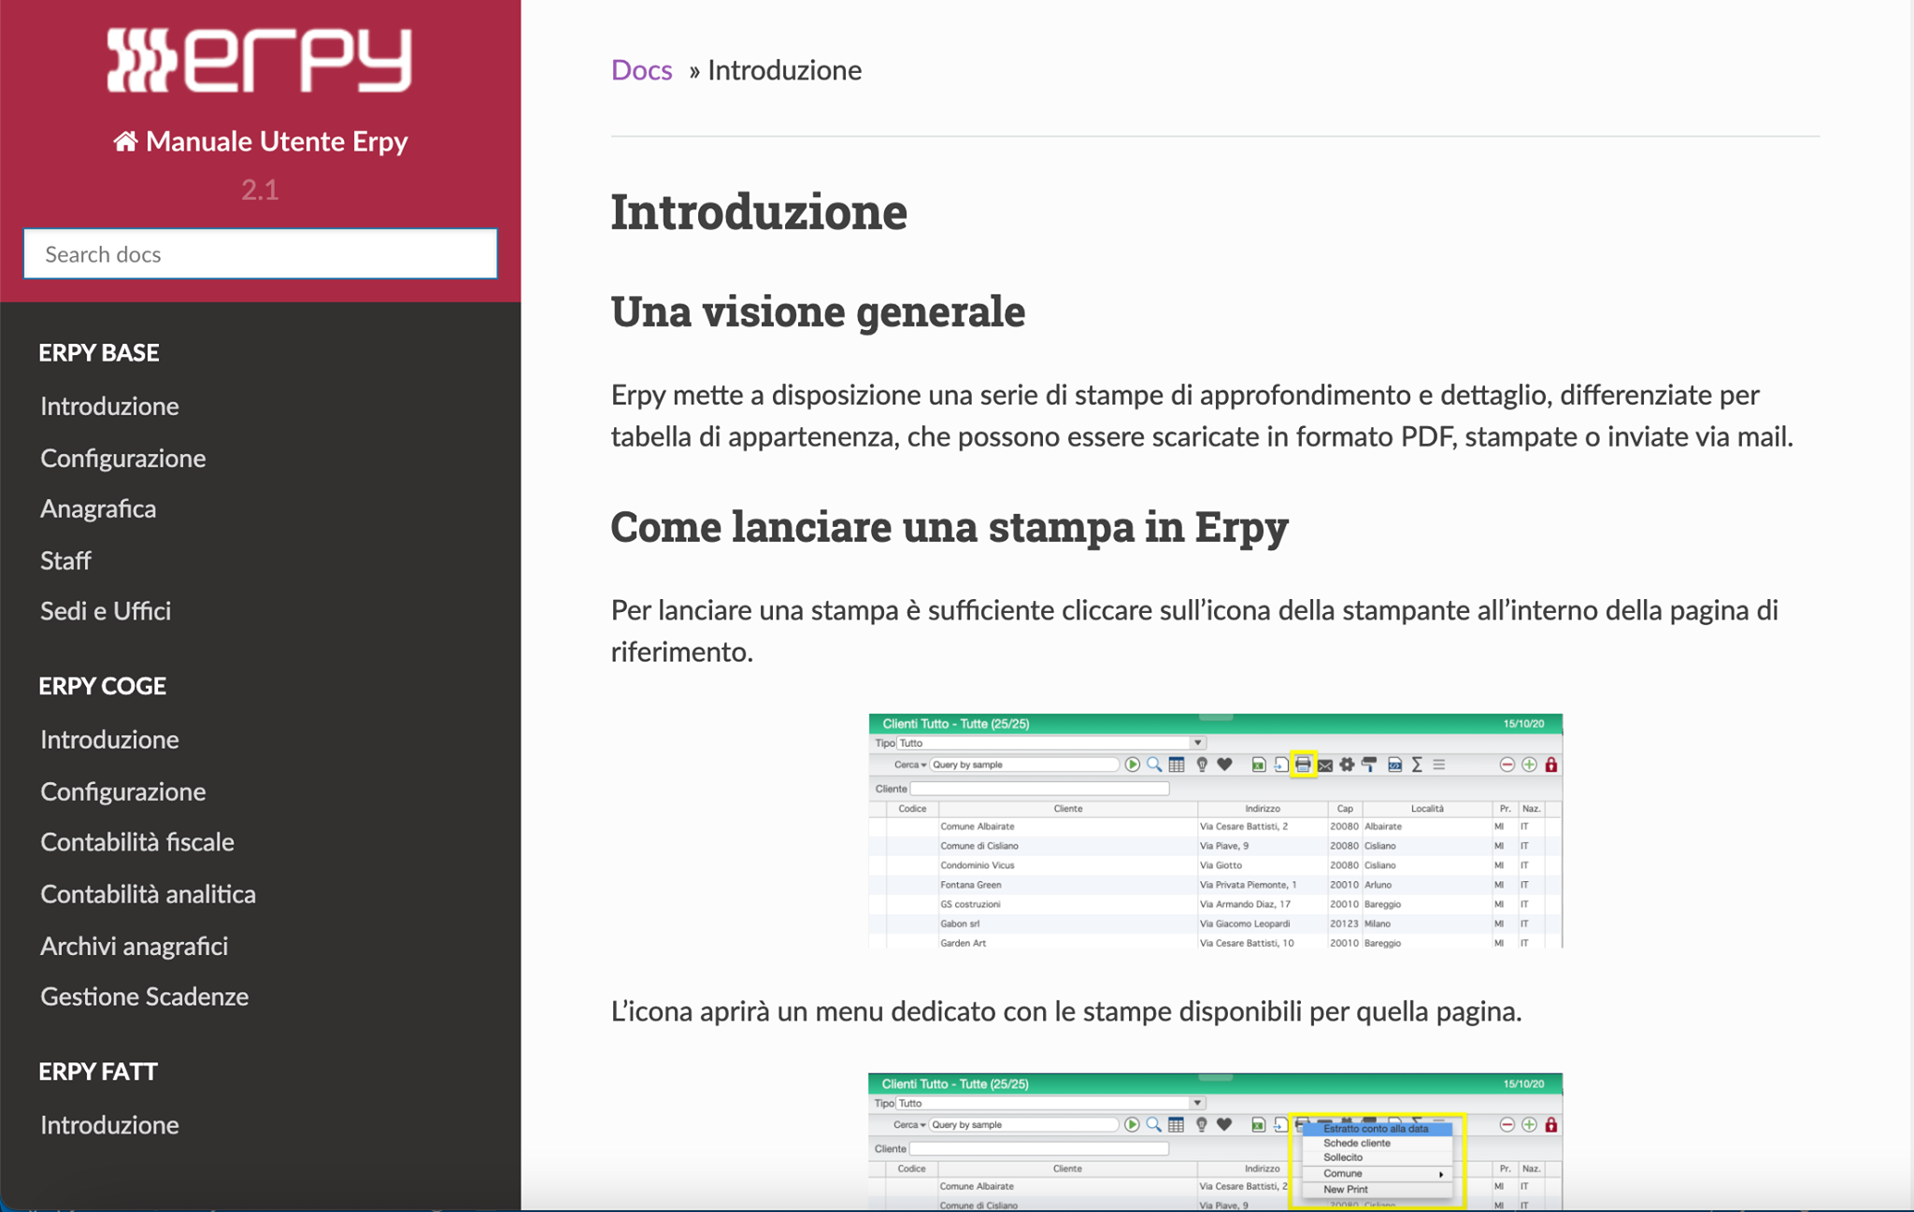Open Gestione Scadenze page
This screenshot has width=1914, height=1212.
pyautogui.click(x=145, y=996)
